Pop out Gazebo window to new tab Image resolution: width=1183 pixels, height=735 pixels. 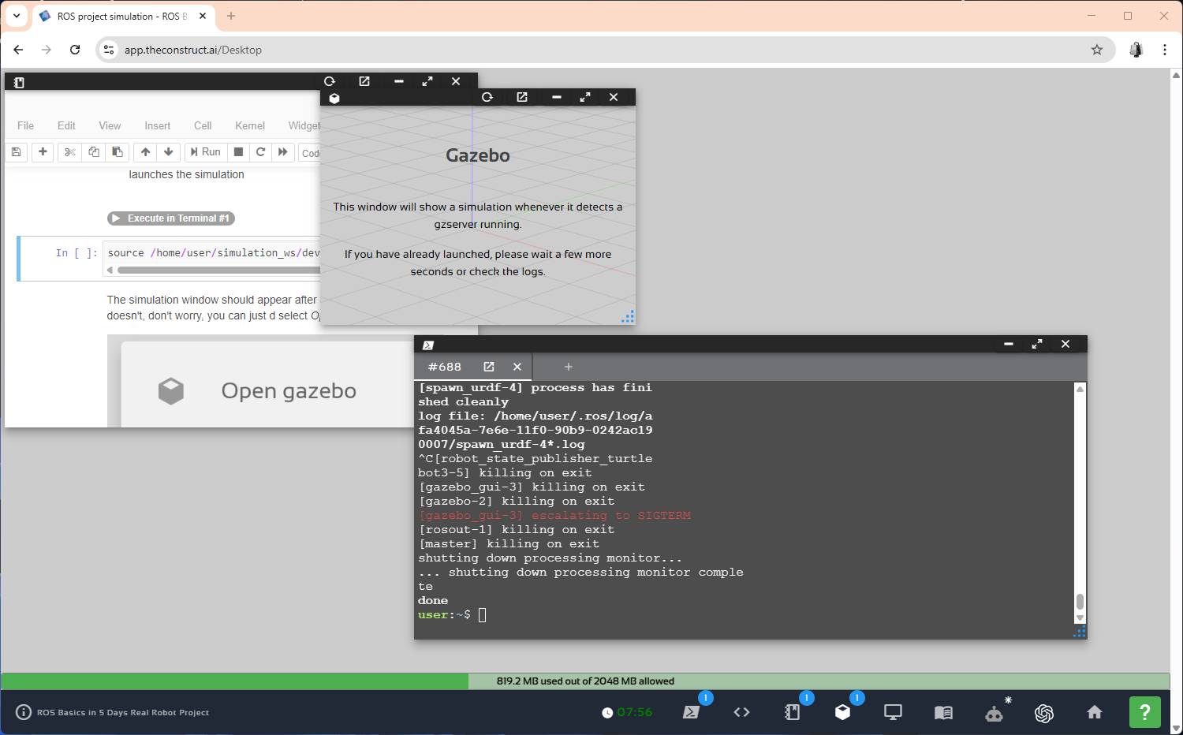coord(522,97)
